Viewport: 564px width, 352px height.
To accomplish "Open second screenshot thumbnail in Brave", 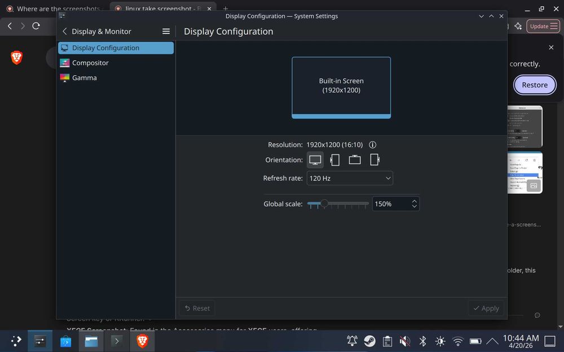I will point(525,173).
